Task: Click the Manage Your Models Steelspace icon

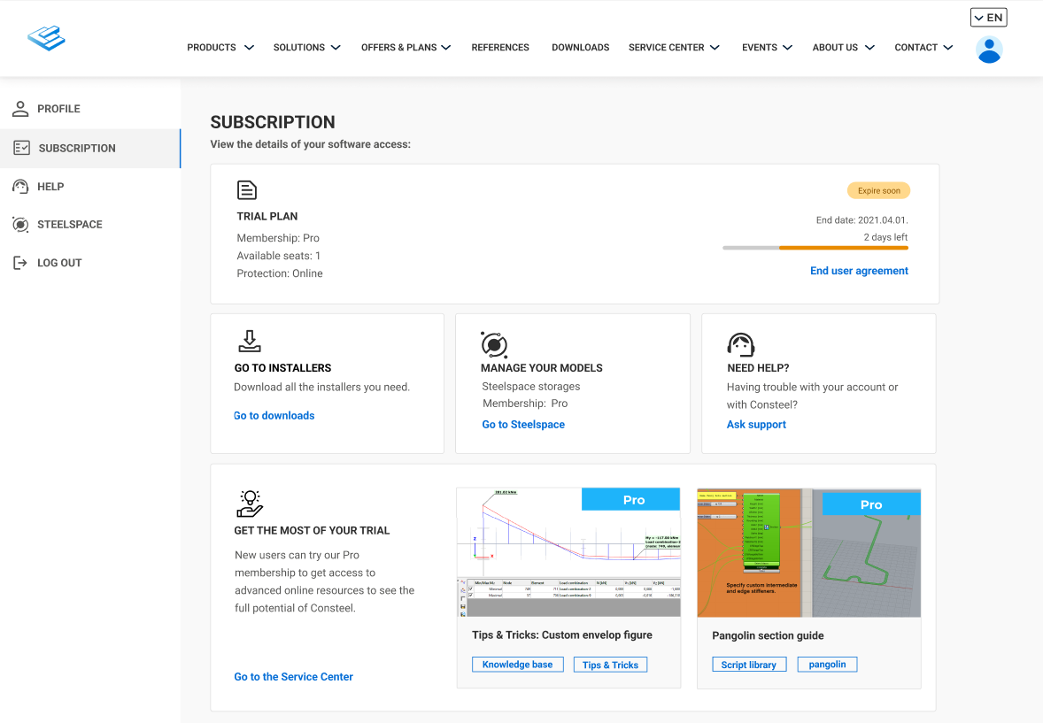Action: pos(494,344)
